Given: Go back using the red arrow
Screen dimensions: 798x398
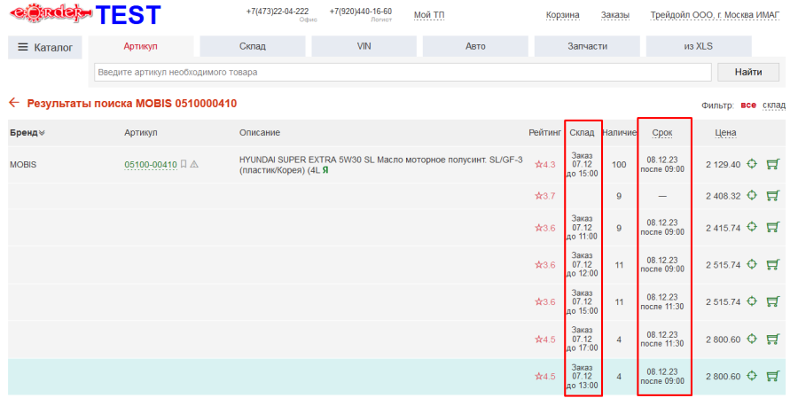Looking at the screenshot, I should click(x=14, y=104).
